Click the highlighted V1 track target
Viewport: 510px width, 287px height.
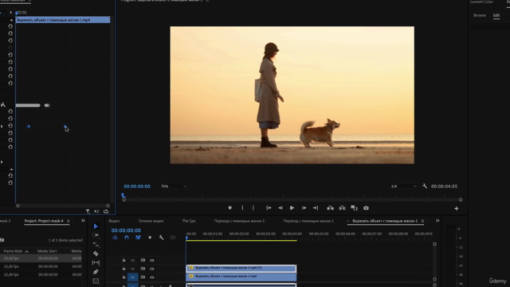[x=132, y=277]
